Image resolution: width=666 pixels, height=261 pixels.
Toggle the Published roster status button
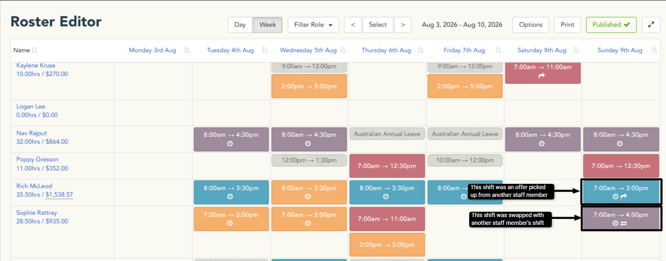[x=611, y=25]
